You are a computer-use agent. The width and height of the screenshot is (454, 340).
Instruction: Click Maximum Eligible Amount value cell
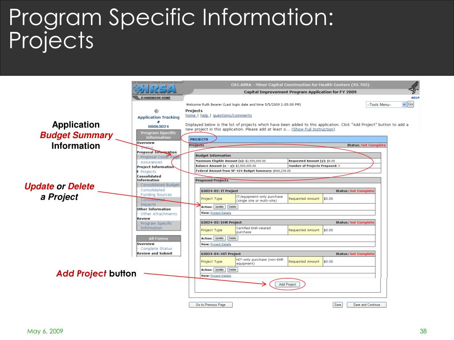(241, 161)
